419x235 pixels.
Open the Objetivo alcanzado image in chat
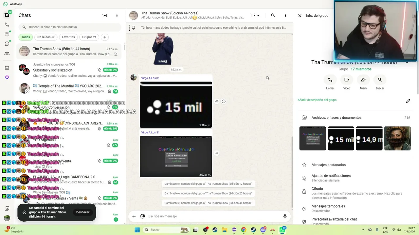coord(176,157)
